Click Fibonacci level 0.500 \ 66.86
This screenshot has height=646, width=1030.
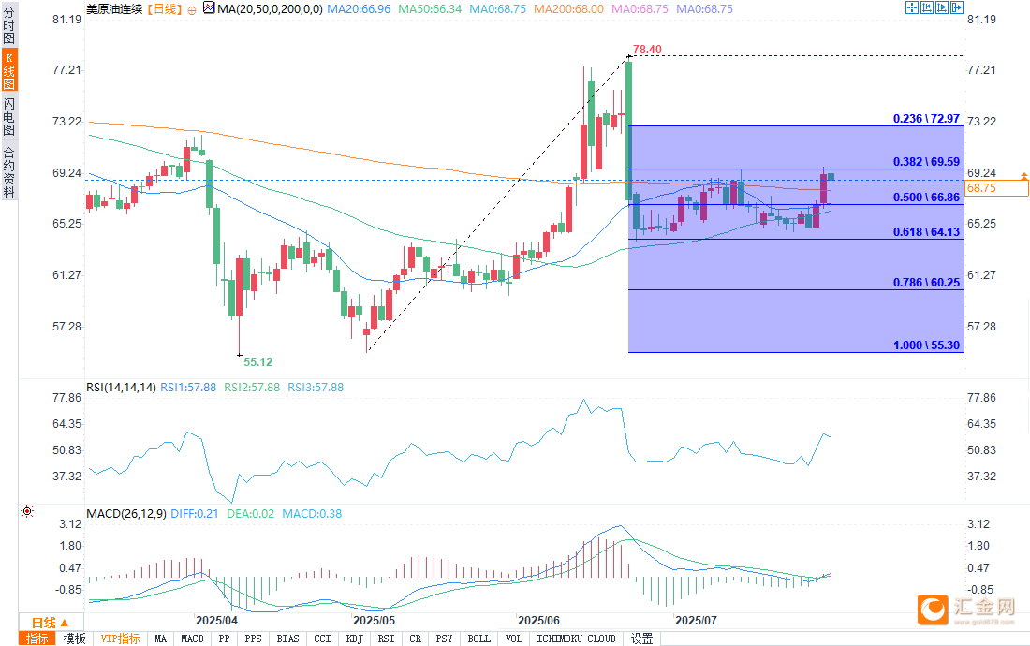click(x=926, y=197)
